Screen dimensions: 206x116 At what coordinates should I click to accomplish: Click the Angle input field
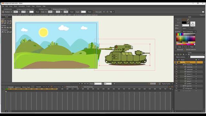point(83,12)
